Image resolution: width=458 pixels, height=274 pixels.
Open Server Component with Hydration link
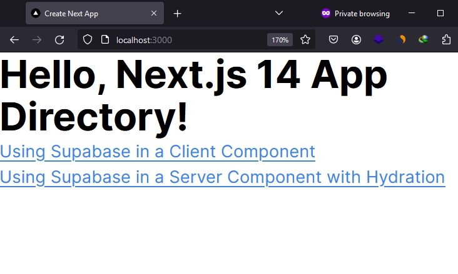[x=223, y=177]
